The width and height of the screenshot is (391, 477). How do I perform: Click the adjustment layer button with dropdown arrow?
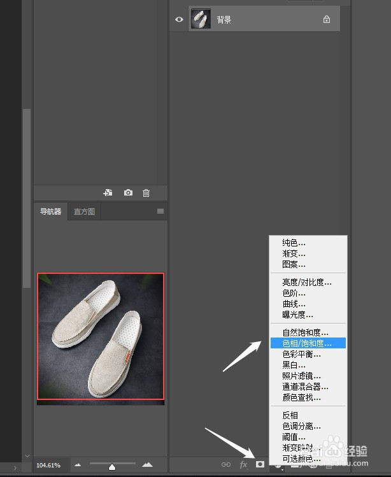278,466
